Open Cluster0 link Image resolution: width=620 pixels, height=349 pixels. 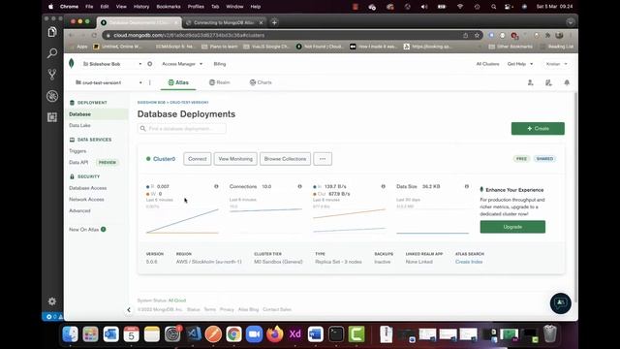[x=164, y=159]
